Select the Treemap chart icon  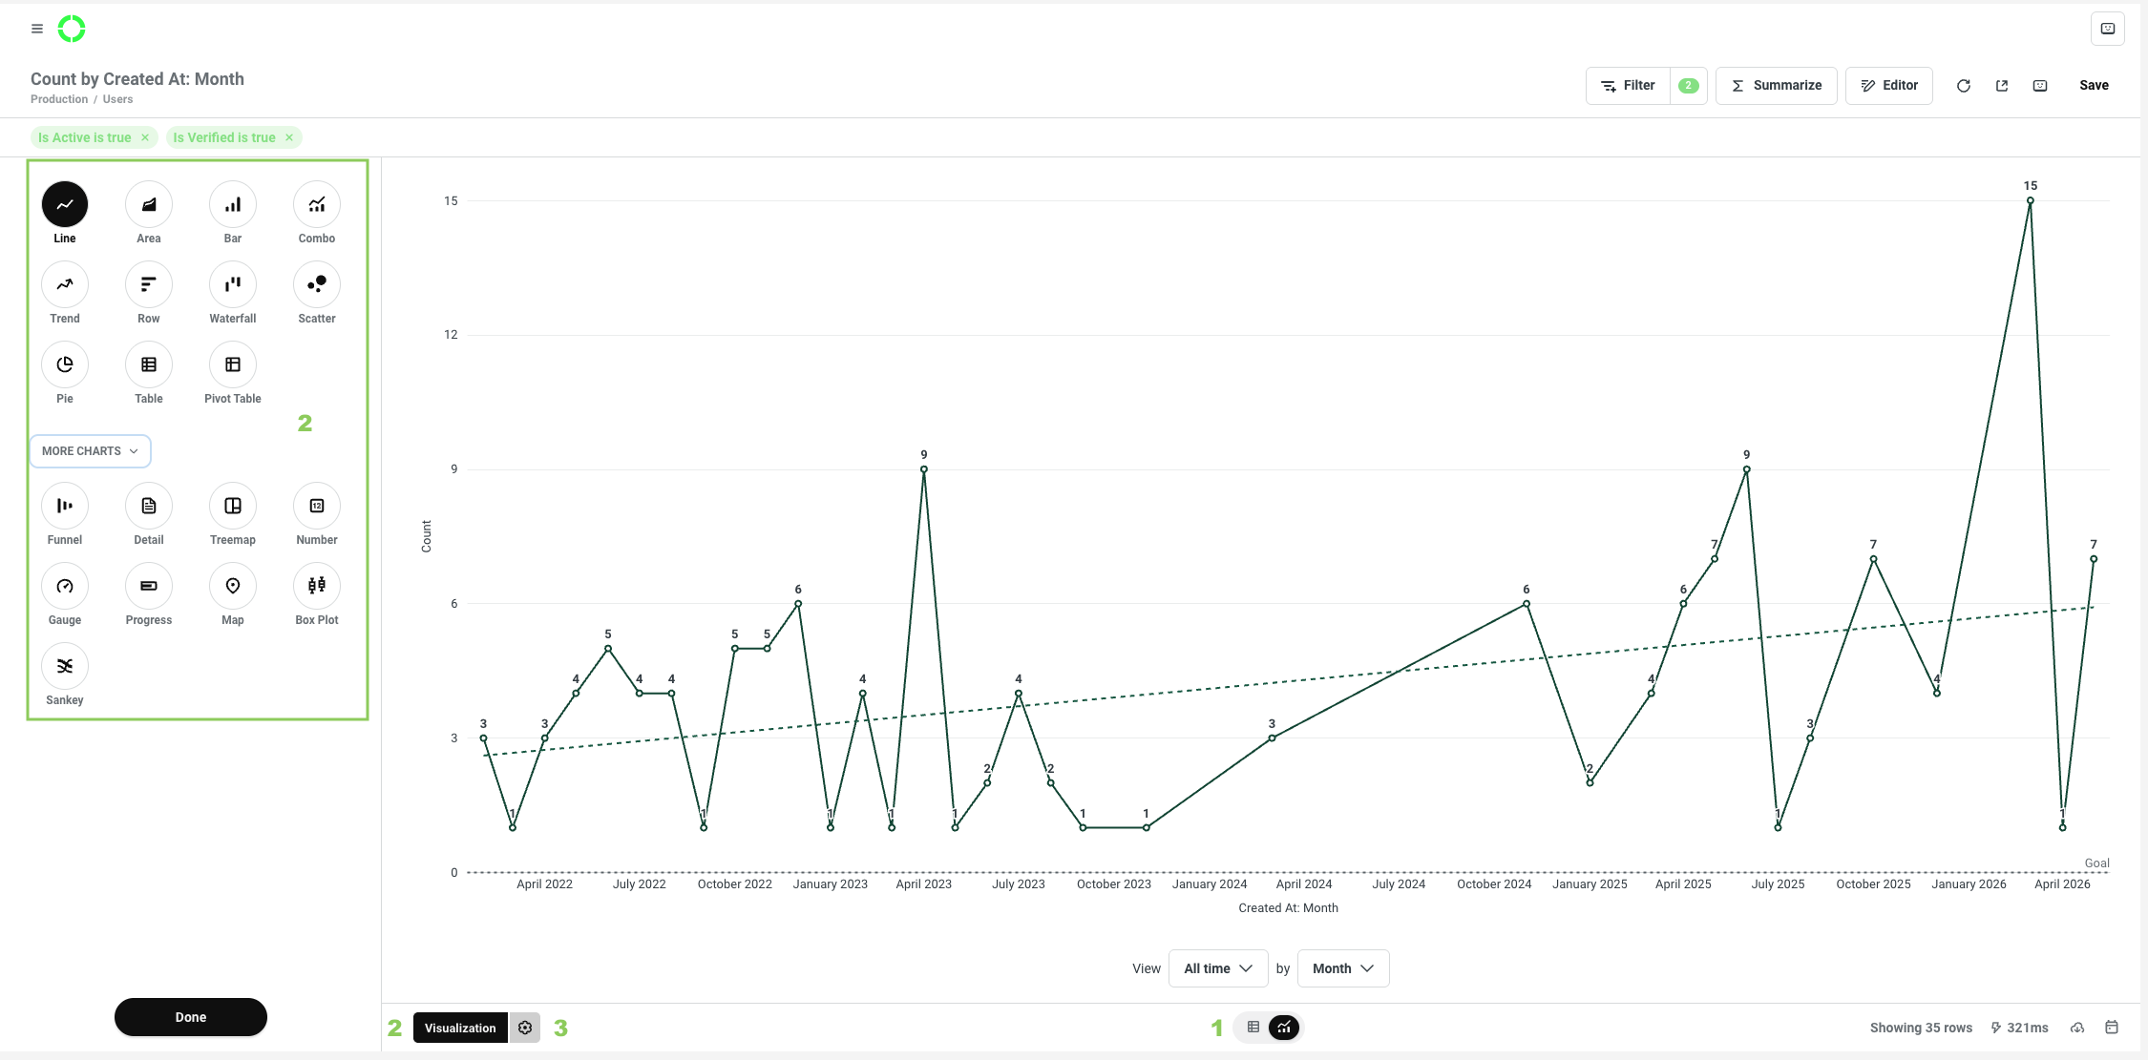pos(233,506)
